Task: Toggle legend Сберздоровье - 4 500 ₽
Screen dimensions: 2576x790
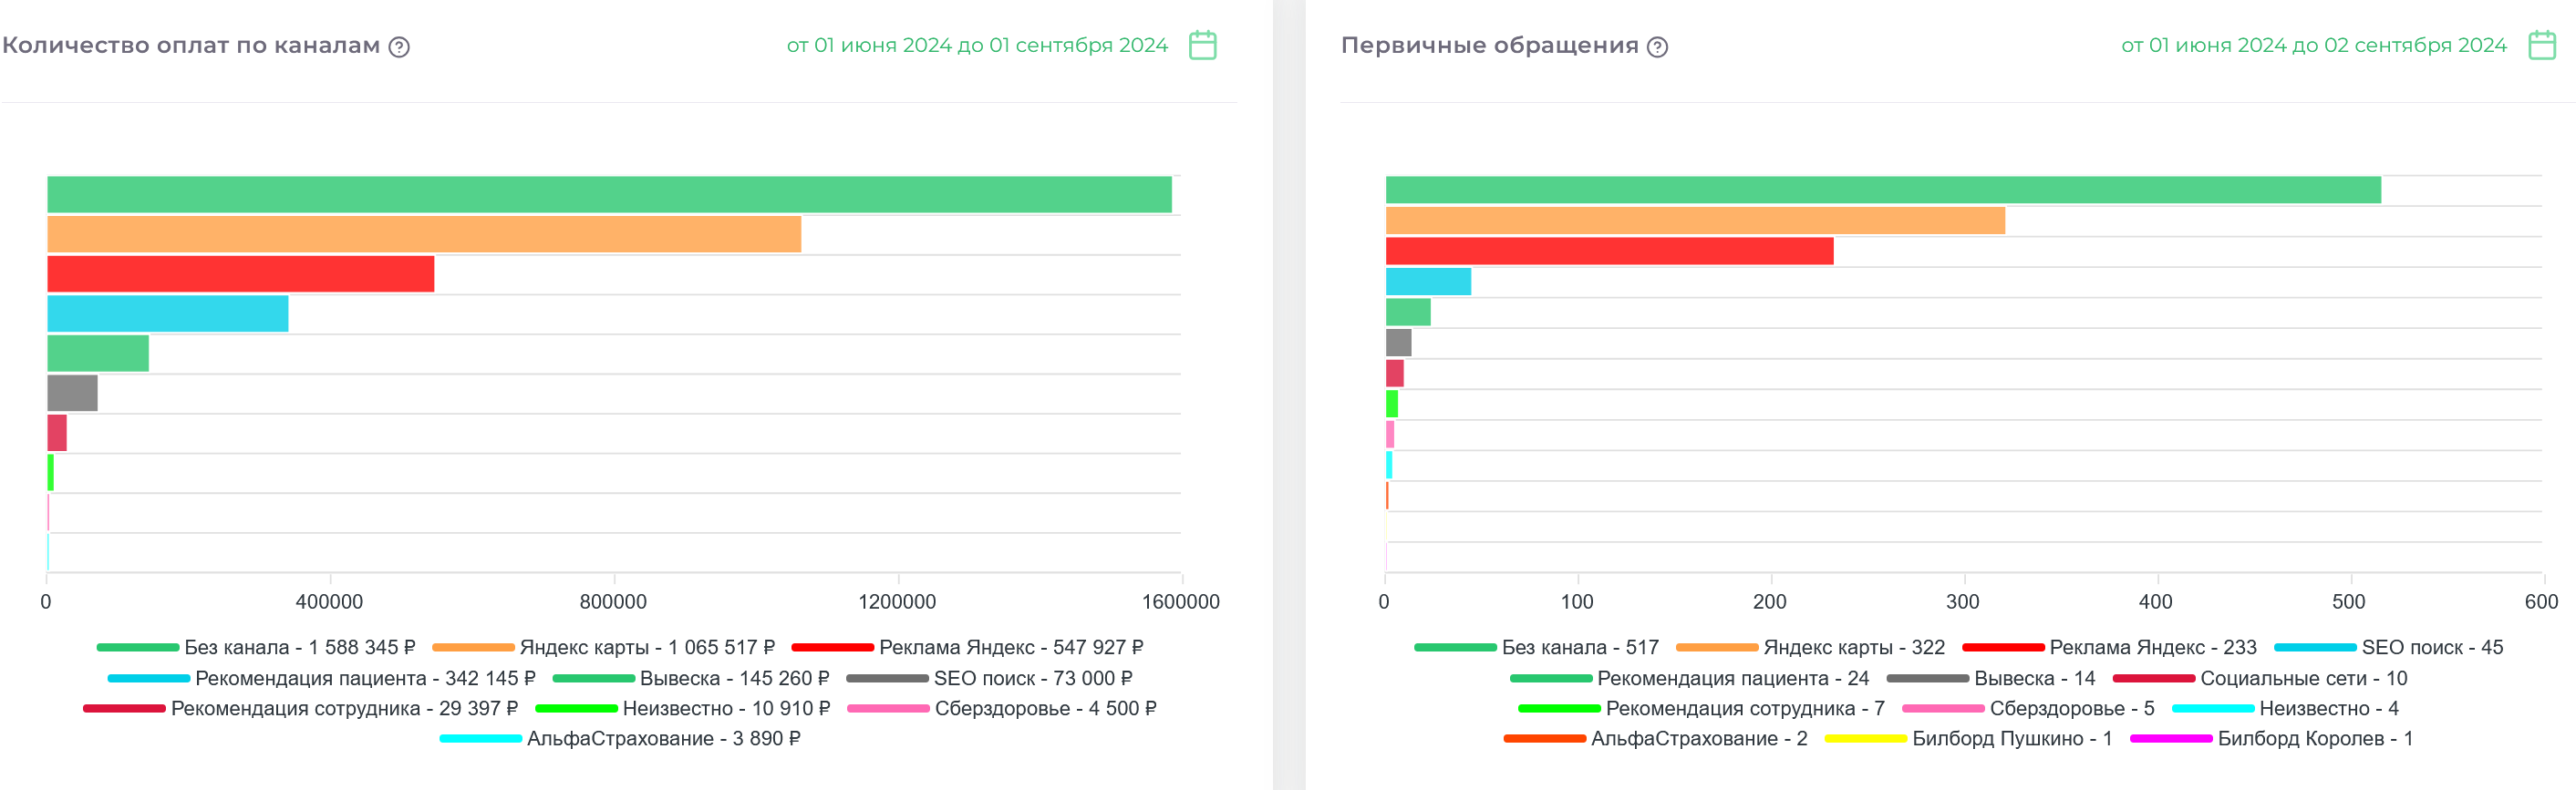Action: (1002, 708)
